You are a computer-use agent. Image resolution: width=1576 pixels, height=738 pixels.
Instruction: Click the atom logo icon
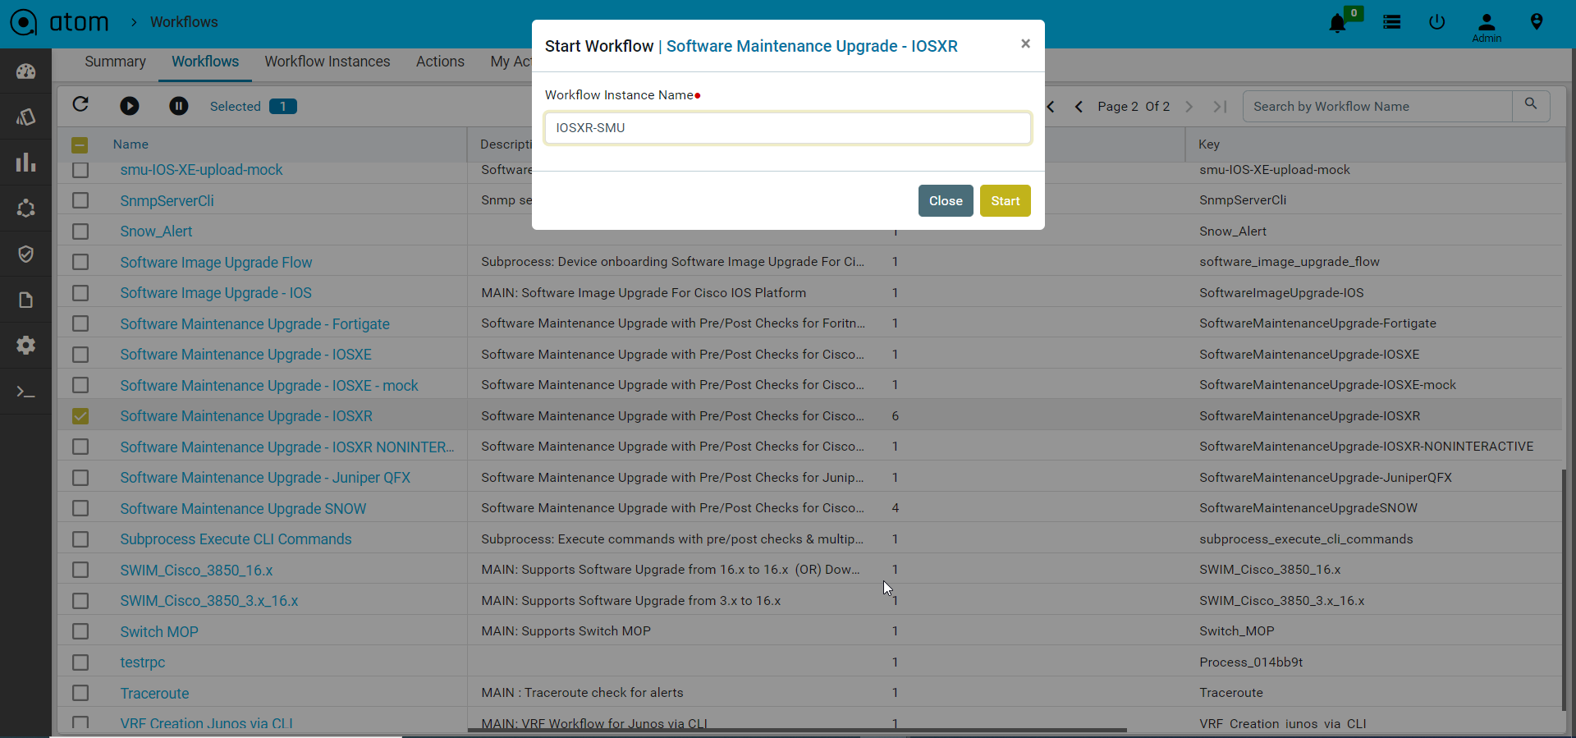(24, 22)
